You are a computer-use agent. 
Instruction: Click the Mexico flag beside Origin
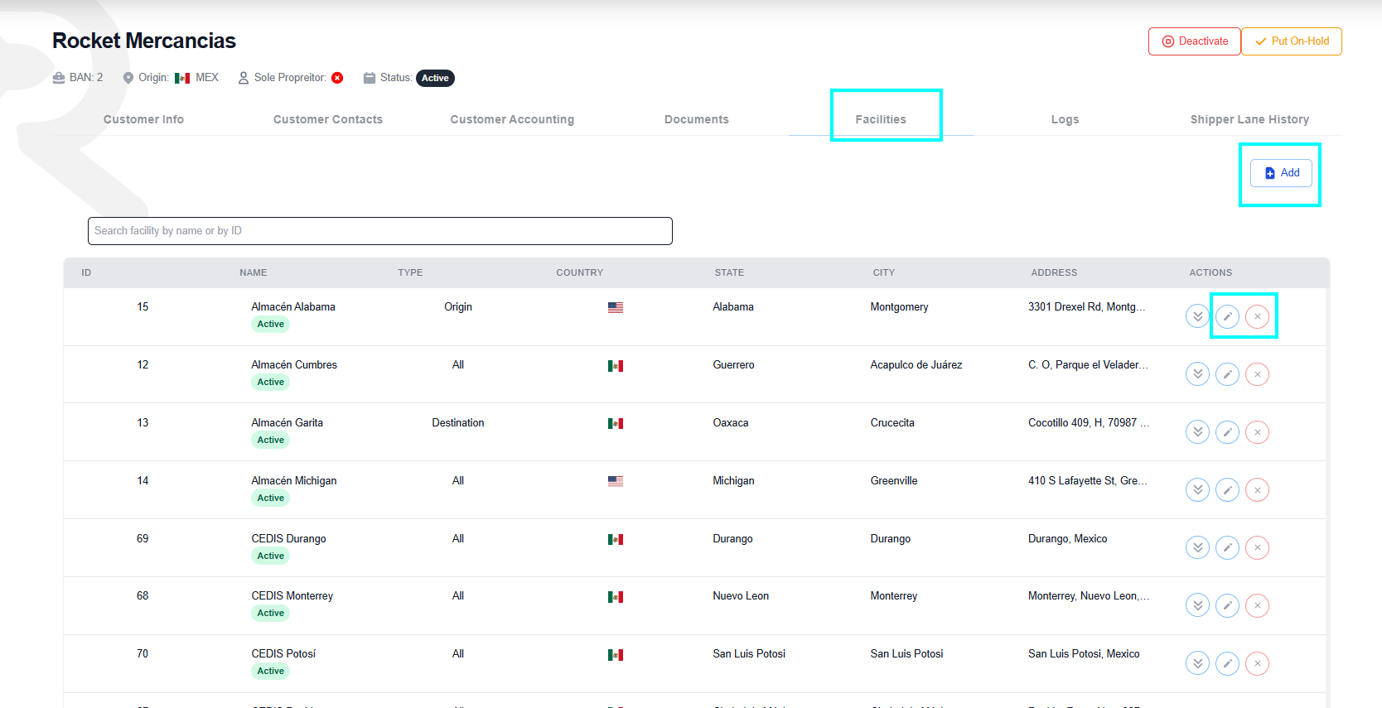point(182,78)
